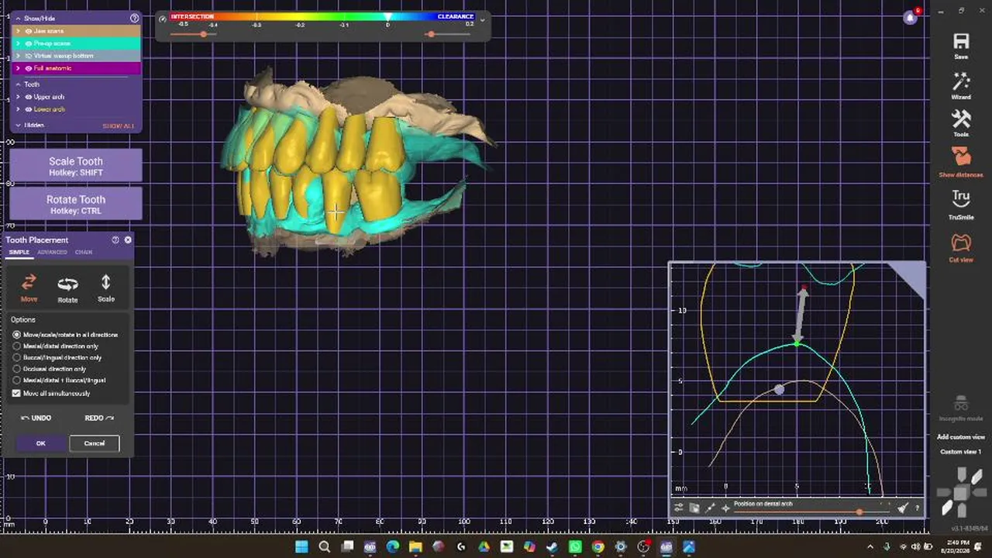Confirm tooth placement with OK
992x558 pixels.
tap(41, 443)
